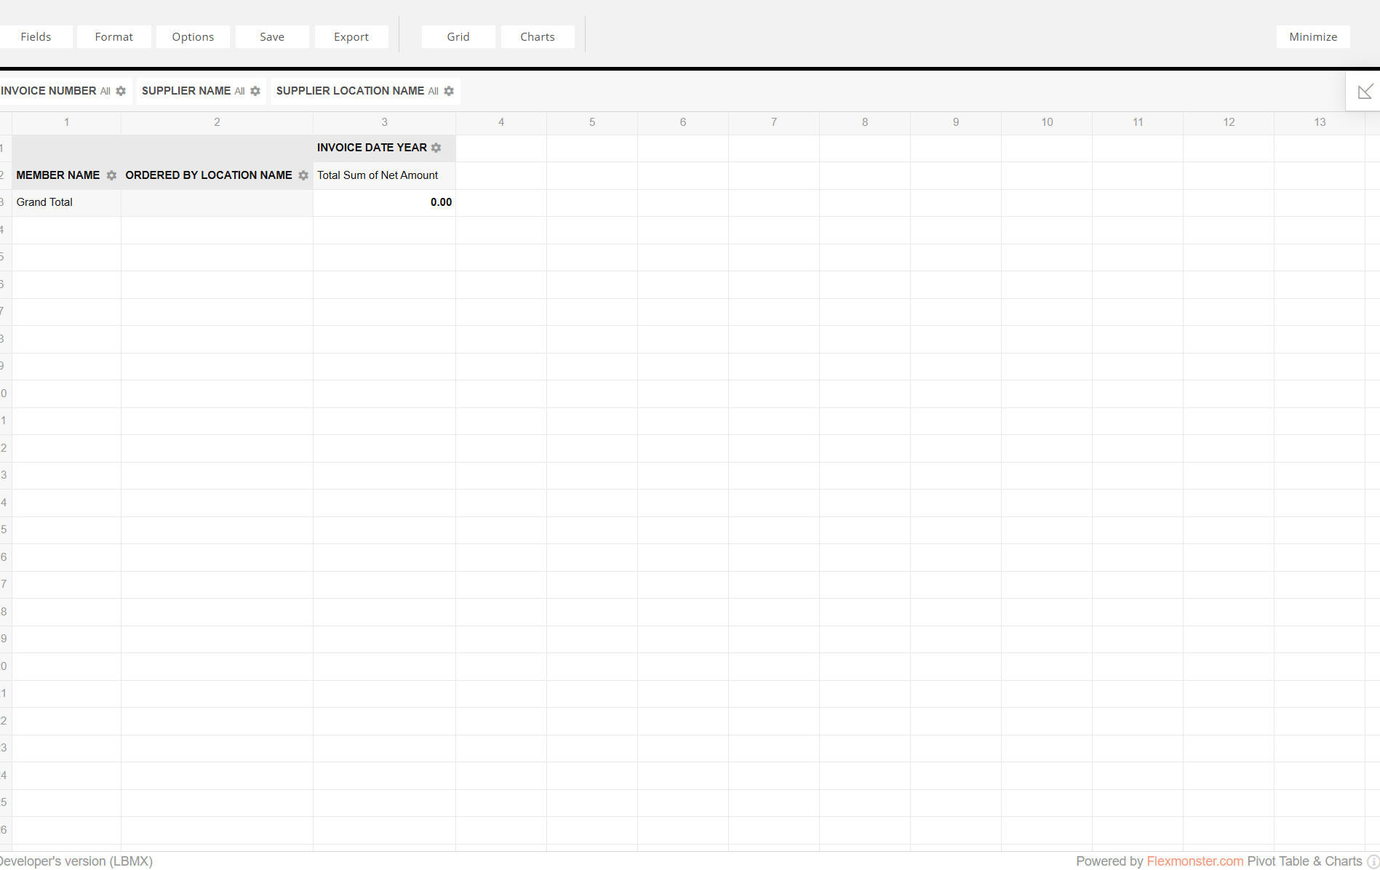Expand the Options menu
Image resolution: width=1380 pixels, height=870 pixels.
[193, 37]
